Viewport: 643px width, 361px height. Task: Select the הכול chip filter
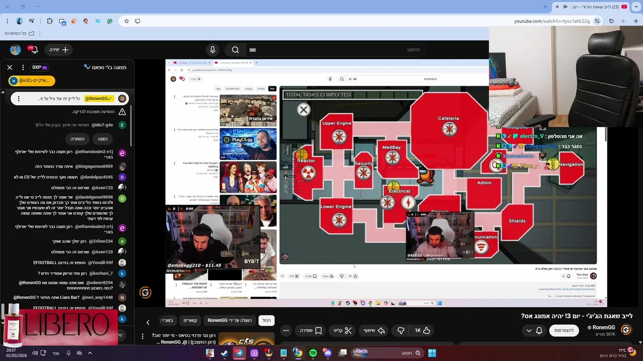point(266,320)
